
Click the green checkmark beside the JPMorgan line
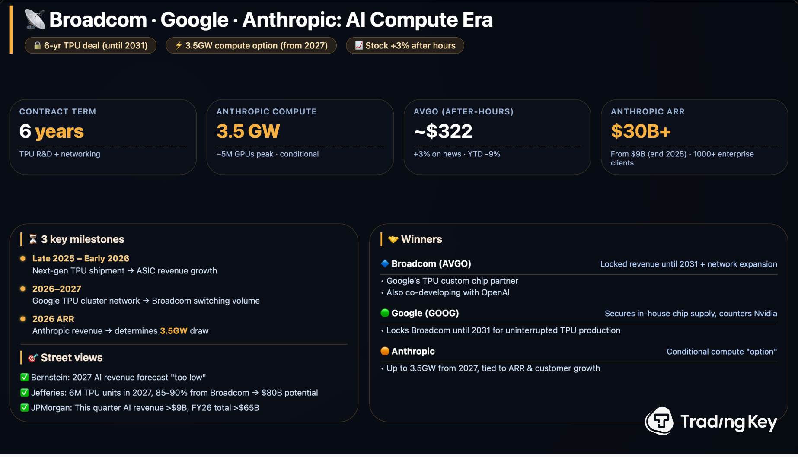(x=25, y=408)
